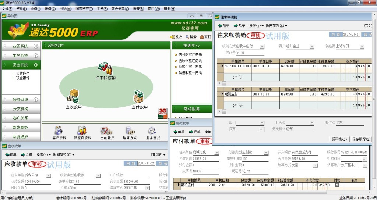Open the 分支机构 sidebar section
377x200 pixels.
click(x=21, y=109)
